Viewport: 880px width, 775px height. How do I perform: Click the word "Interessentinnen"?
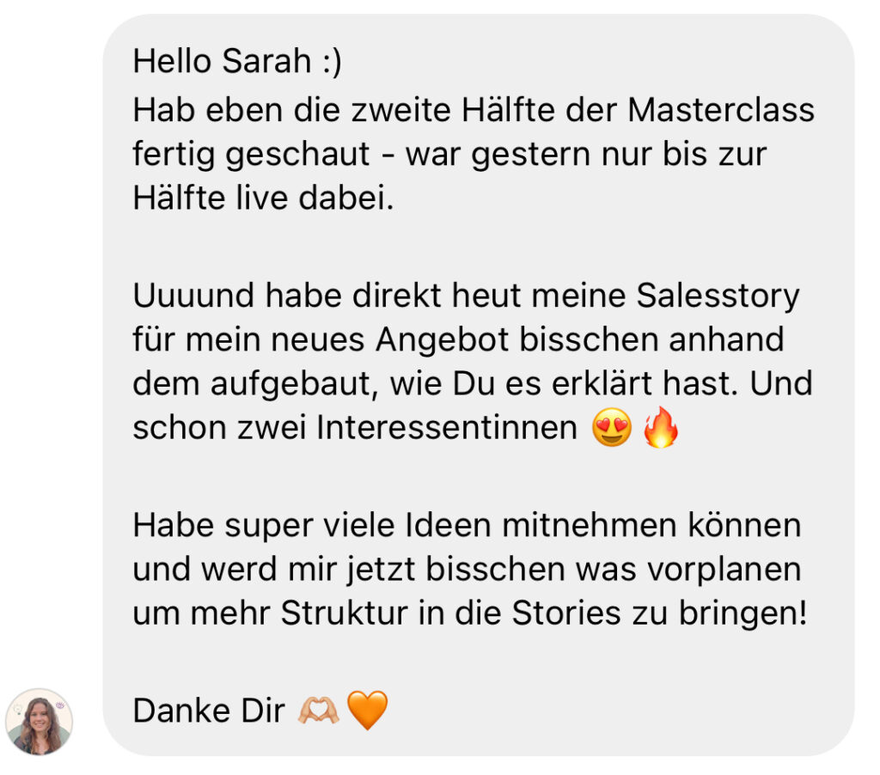click(447, 427)
